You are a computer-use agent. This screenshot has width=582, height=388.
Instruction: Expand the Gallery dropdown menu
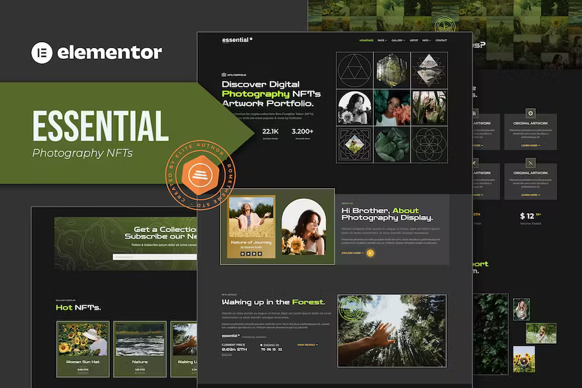[x=398, y=40]
